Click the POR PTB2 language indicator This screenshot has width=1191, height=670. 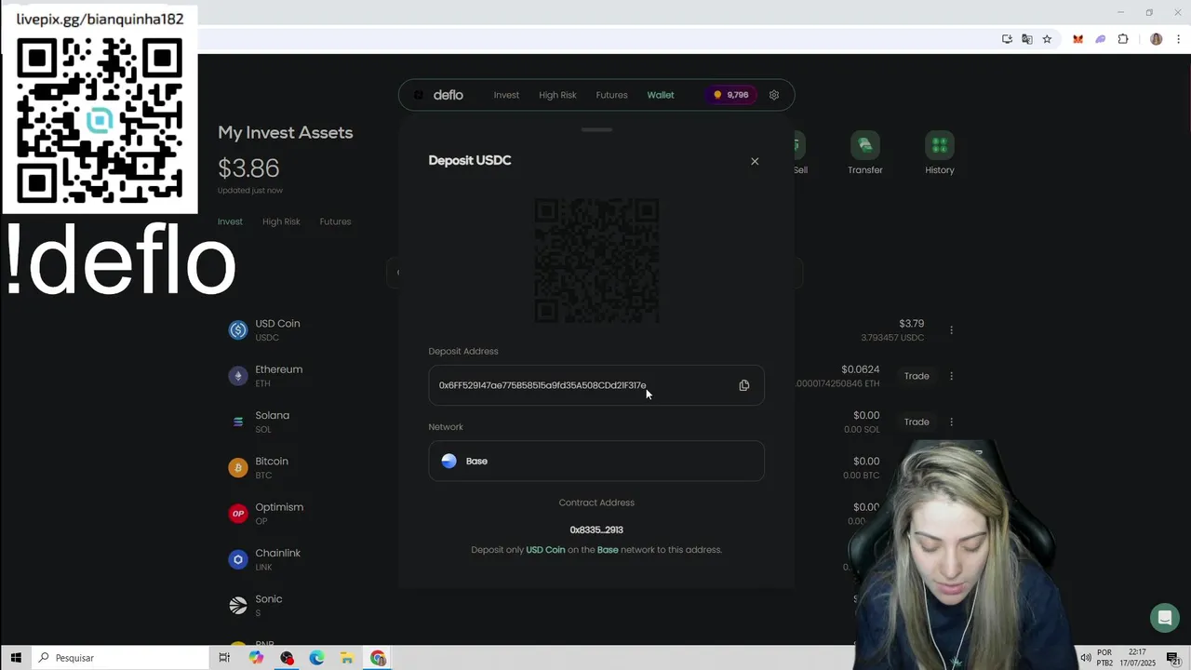1104,658
